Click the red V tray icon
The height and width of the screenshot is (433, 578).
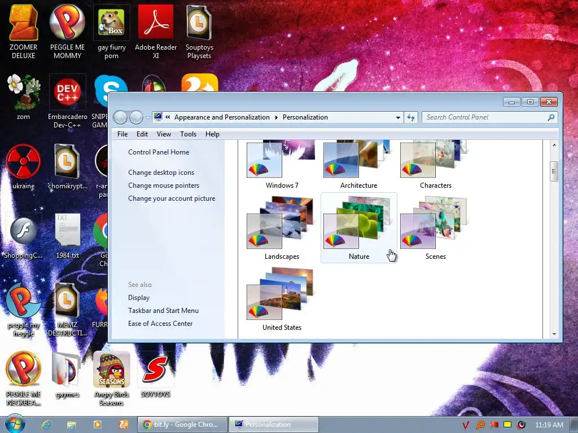[x=466, y=425]
